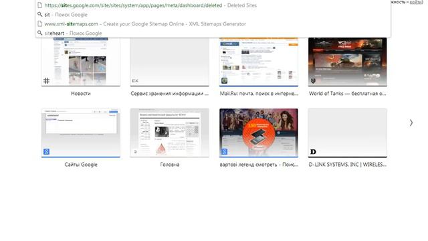Choose the "siteheart" Google search suggestion
428x241 pixels.
(213, 33)
